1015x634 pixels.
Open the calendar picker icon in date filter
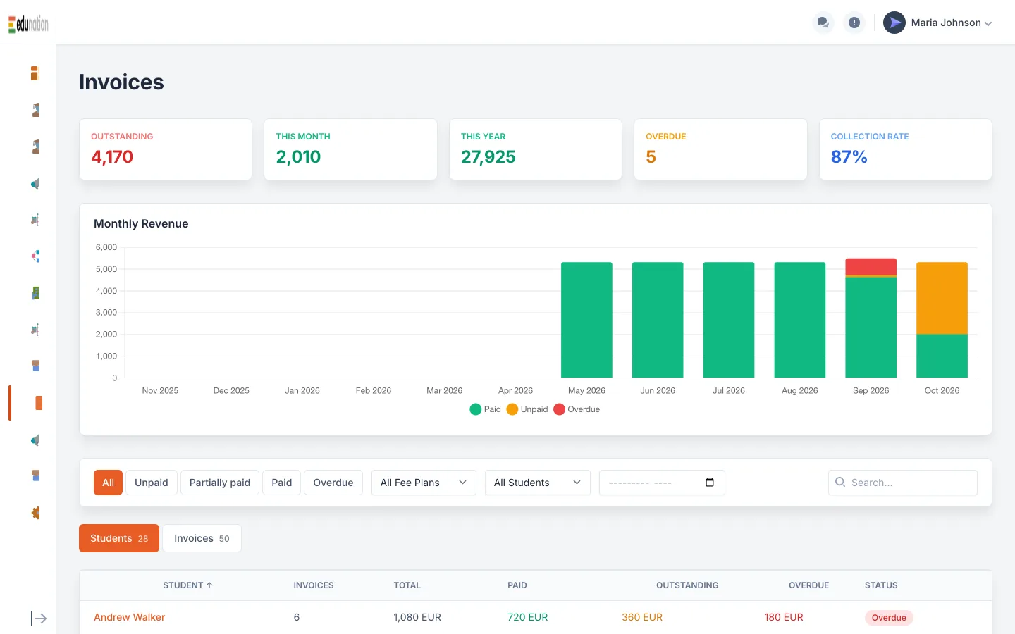pyautogui.click(x=710, y=483)
